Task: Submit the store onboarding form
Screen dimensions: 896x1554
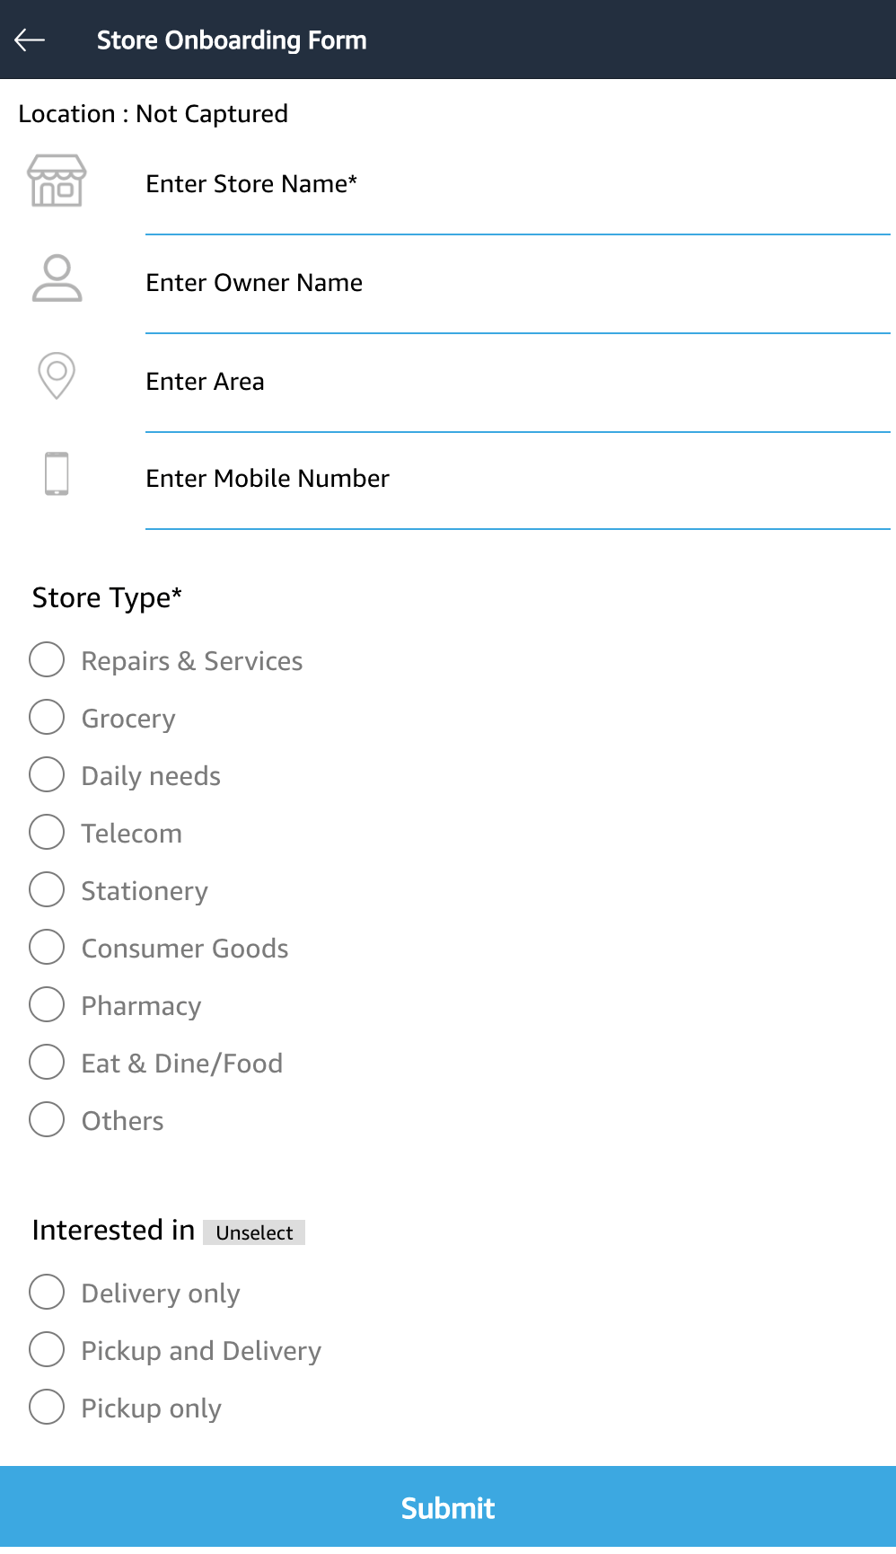Action: [448, 1508]
